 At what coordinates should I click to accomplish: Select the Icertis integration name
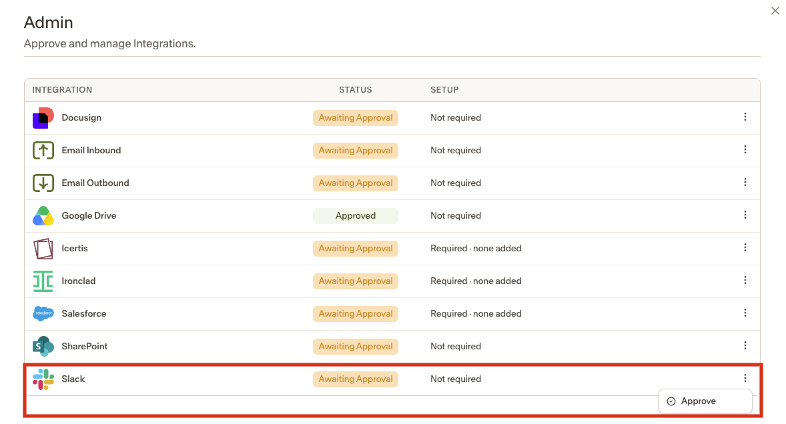75,248
